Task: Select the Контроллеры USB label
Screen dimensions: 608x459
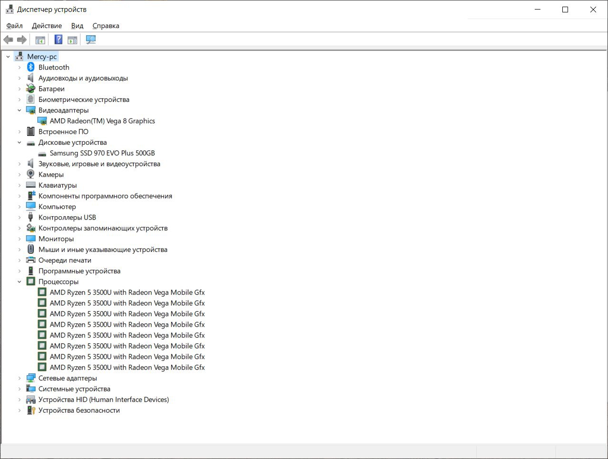Action: point(67,217)
